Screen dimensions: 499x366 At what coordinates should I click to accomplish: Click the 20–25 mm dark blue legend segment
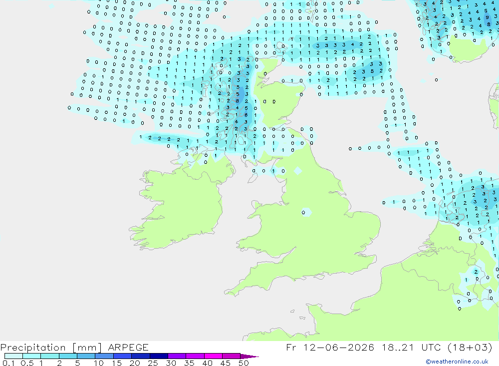[141, 356]
